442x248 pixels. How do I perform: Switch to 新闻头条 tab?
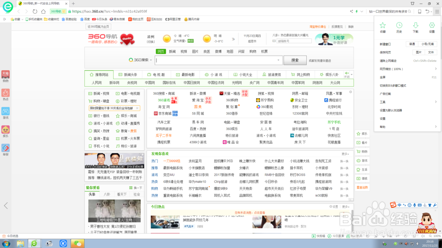click(x=128, y=75)
